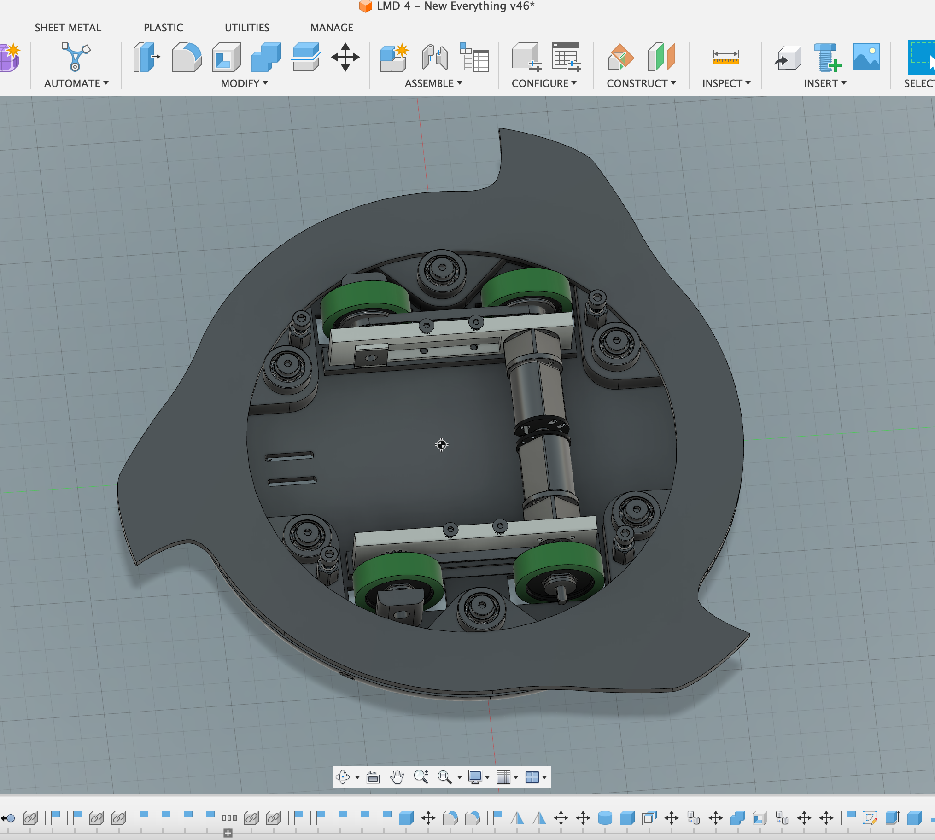Click the ASSEMBLE menu label
This screenshot has height=840, width=935.
click(433, 83)
